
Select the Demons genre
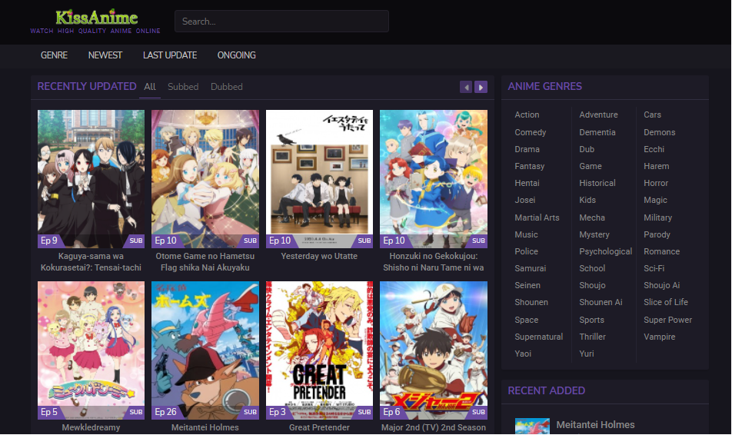click(x=659, y=132)
